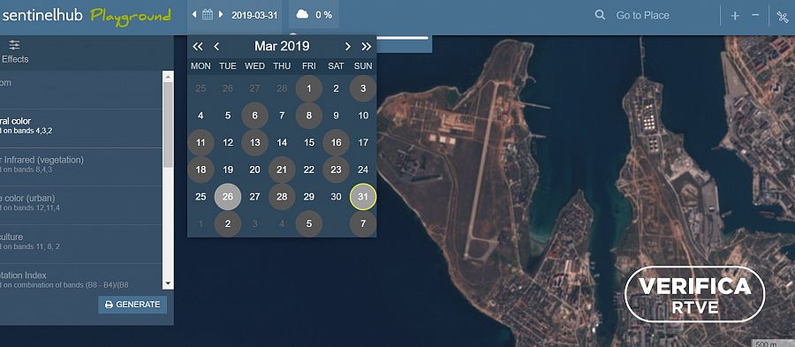
Task: Select March 21 in the calendar
Action: click(x=282, y=170)
